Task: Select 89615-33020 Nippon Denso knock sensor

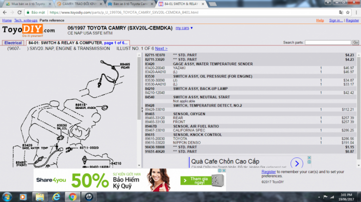Action: [x=249, y=143]
